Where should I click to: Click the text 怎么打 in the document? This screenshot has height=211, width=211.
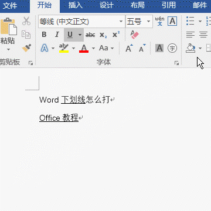coord(97,100)
